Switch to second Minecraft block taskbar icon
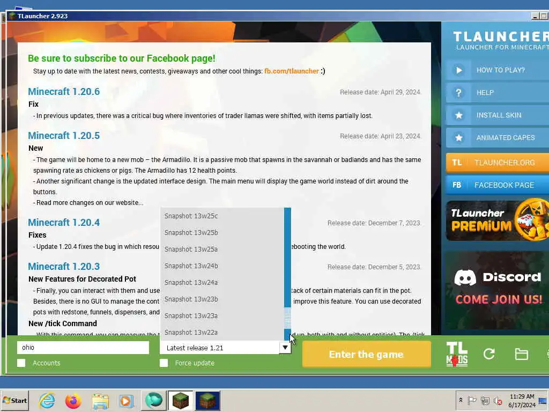The width and height of the screenshot is (549, 412). 207,400
